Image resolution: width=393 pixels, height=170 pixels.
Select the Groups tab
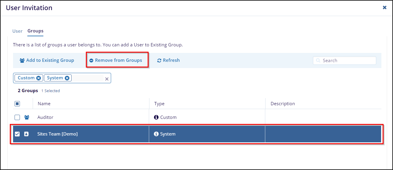[x=36, y=31]
